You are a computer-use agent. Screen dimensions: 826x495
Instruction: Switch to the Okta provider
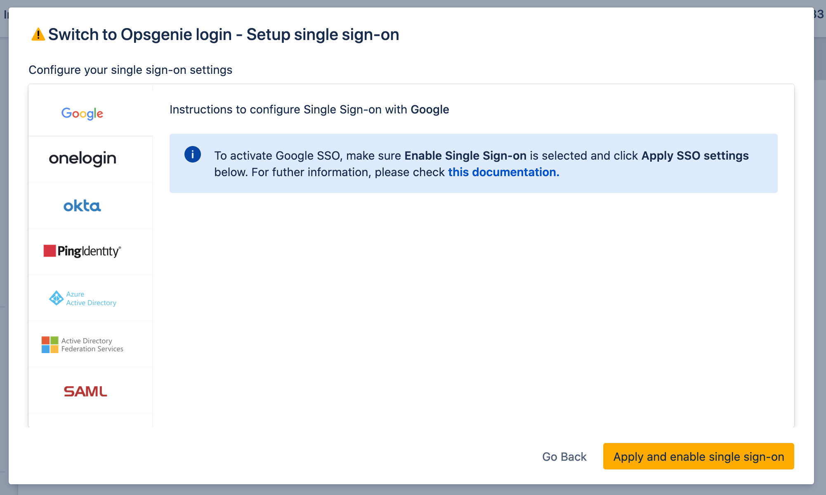(90, 205)
